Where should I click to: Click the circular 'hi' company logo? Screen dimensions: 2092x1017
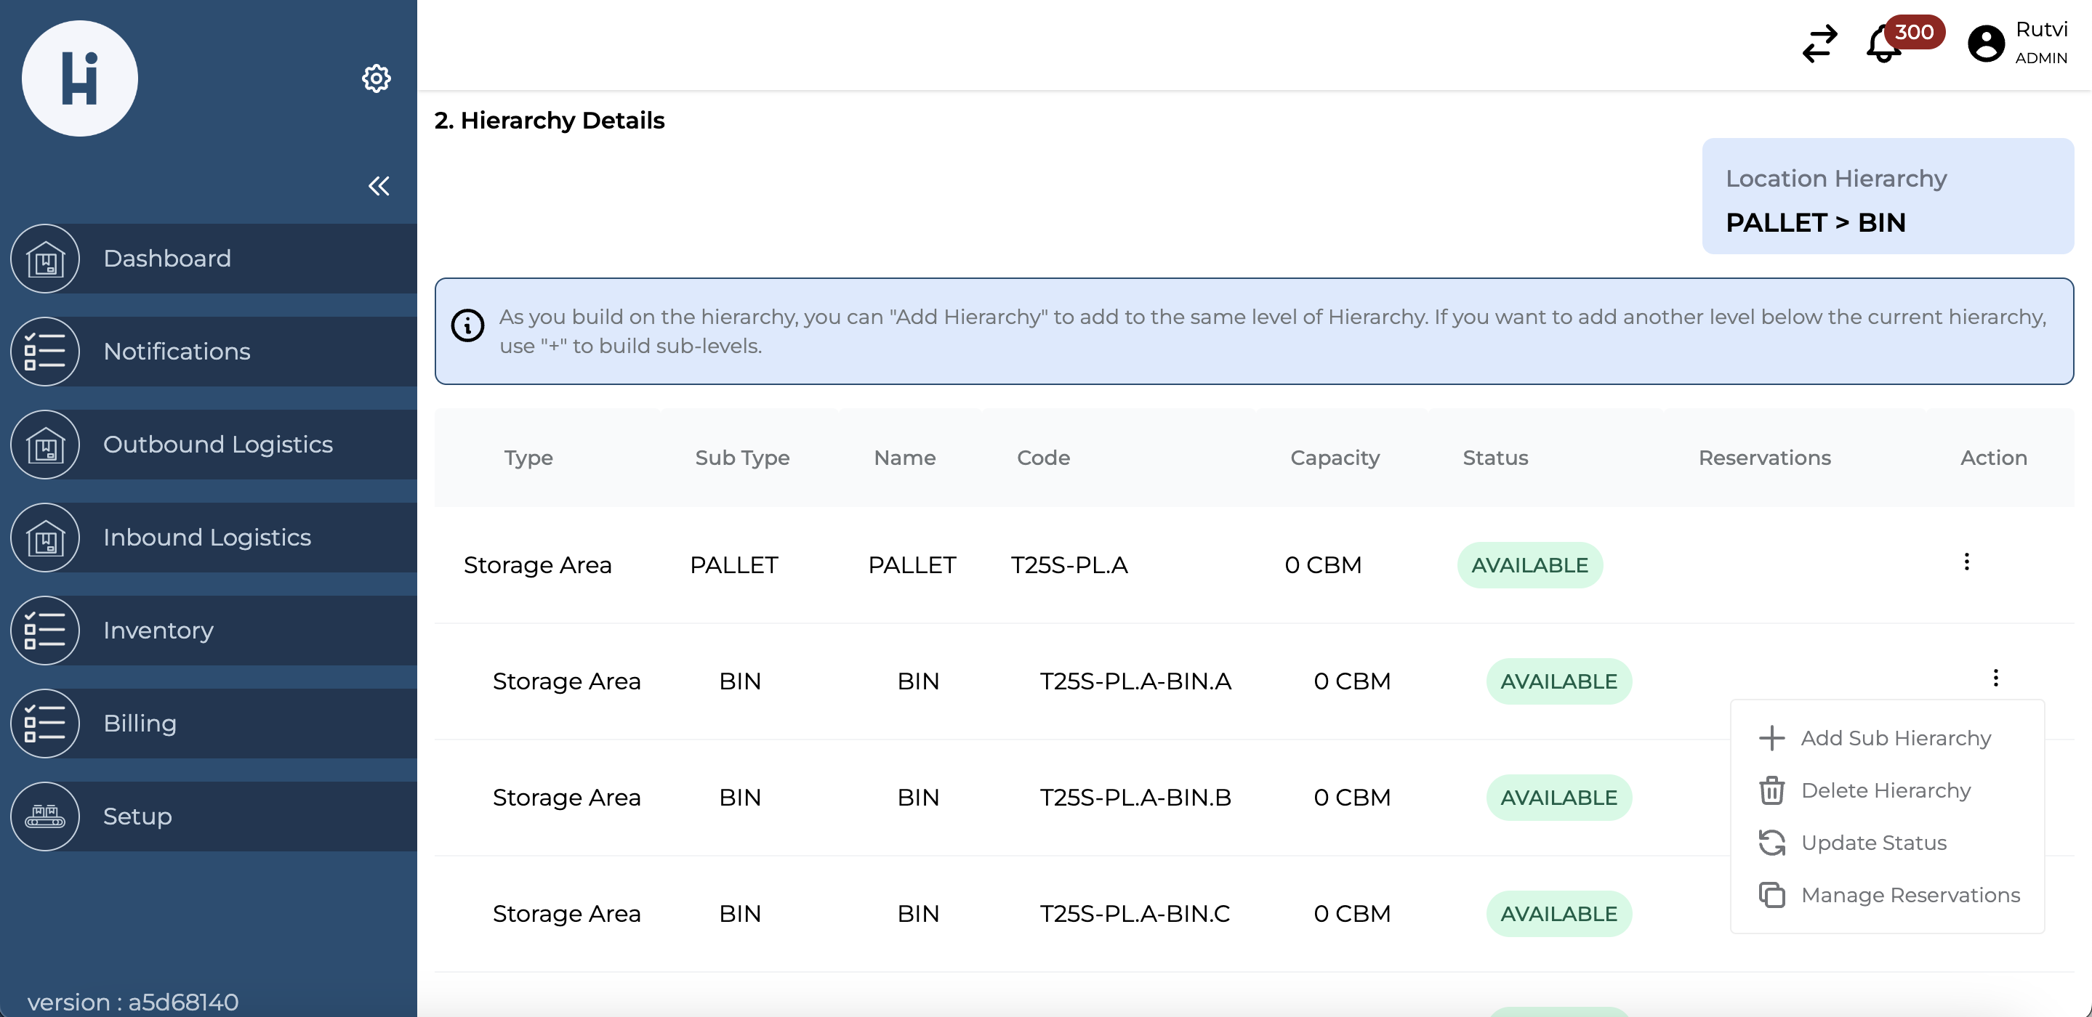(79, 78)
